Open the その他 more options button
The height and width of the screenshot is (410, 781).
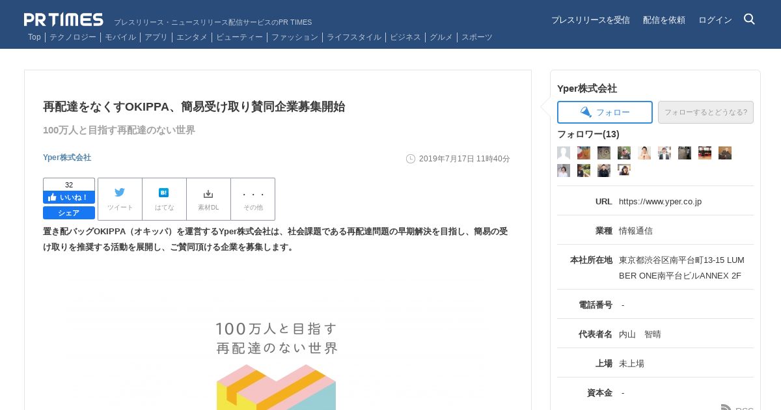[253, 199]
